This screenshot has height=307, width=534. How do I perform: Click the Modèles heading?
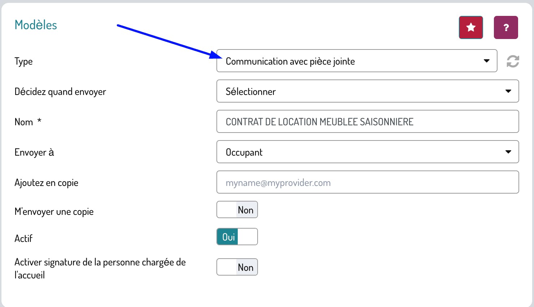tap(36, 25)
